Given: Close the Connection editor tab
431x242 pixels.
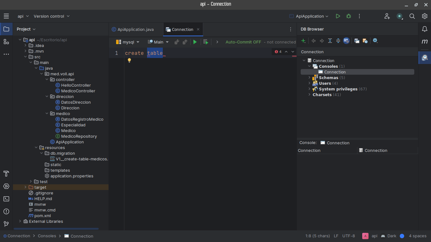Looking at the screenshot, I should tap(198, 29).
